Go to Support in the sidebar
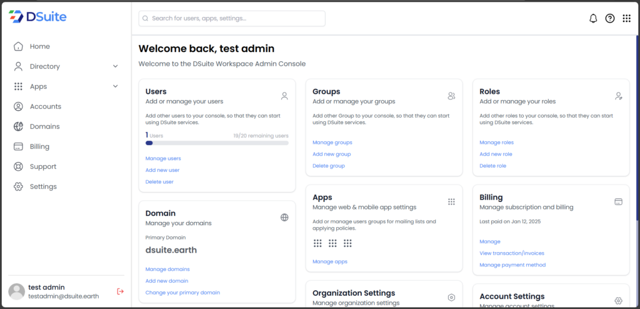Screen dimensions: 640x309 [x=42, y=166]
